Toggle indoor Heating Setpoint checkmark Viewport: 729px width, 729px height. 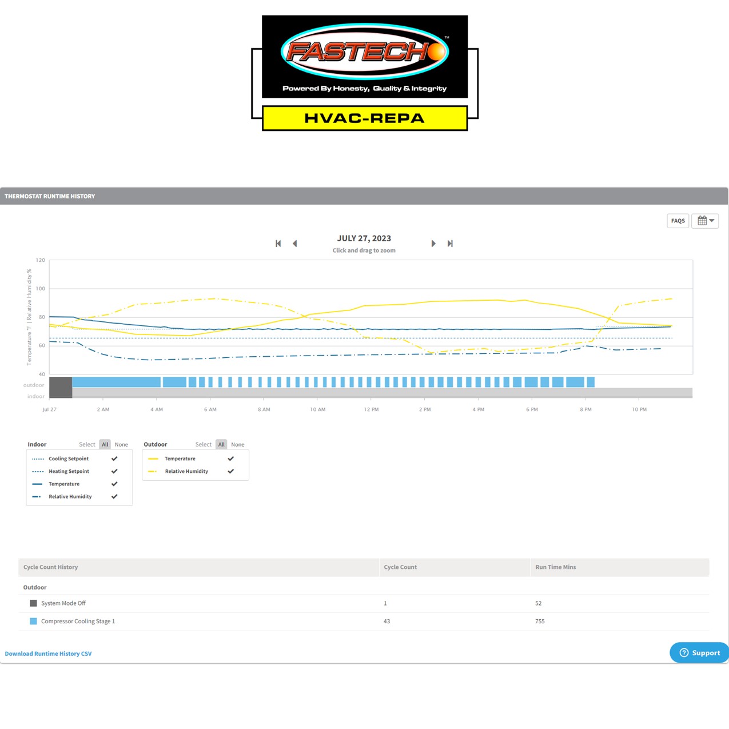point(114,471)
